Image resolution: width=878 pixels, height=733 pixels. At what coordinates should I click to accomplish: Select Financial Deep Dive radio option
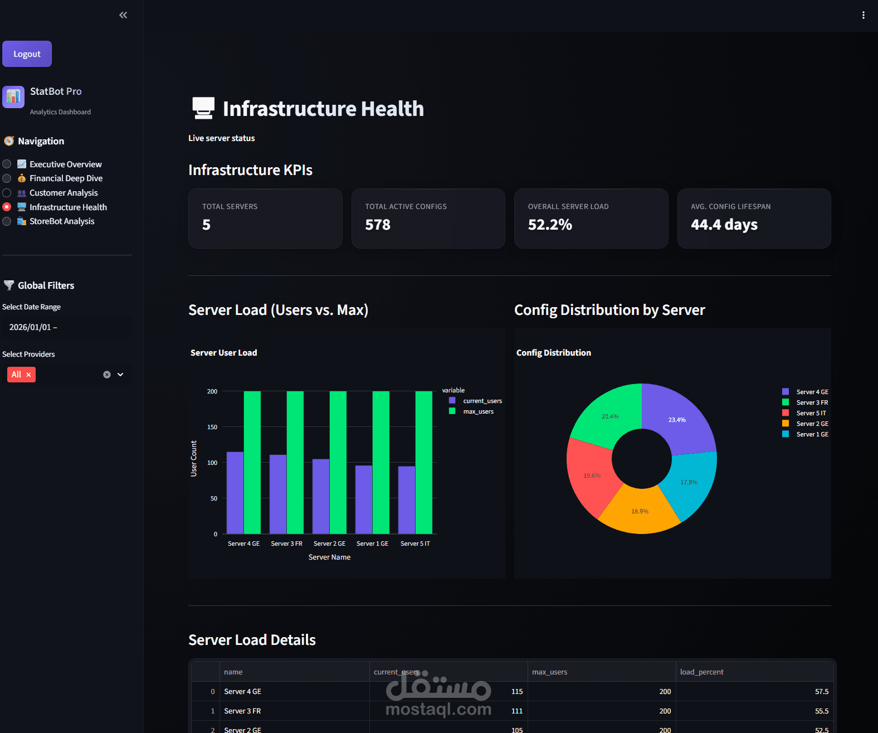click(x=7, y=178)
